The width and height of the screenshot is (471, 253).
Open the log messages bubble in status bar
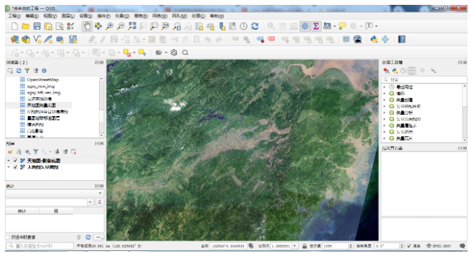click(462, 246)
